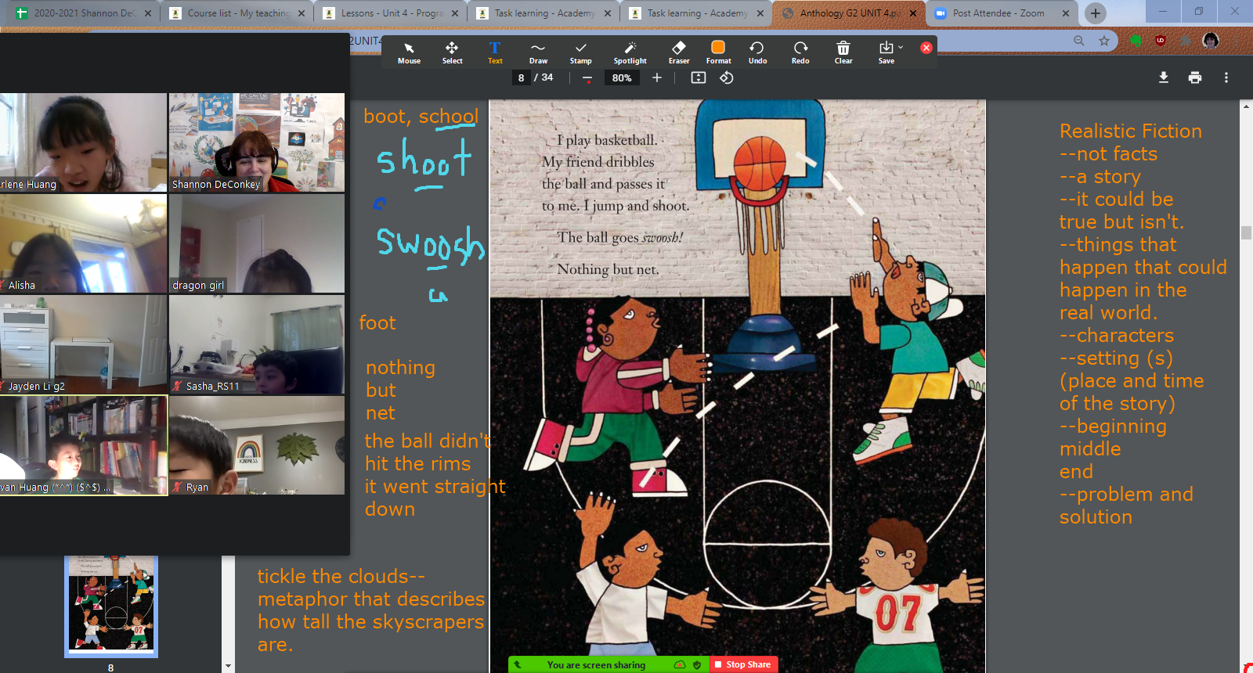Open PDF viewer more actions menu
1253x673 pixels.
coord(1226,77)
